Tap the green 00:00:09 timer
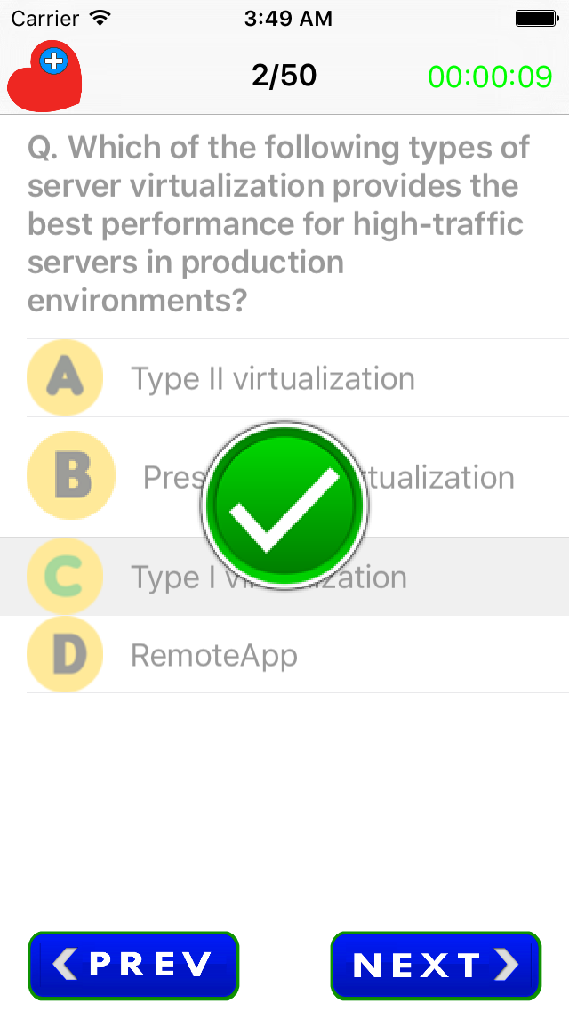569x1011 pixels. [491, 77]
